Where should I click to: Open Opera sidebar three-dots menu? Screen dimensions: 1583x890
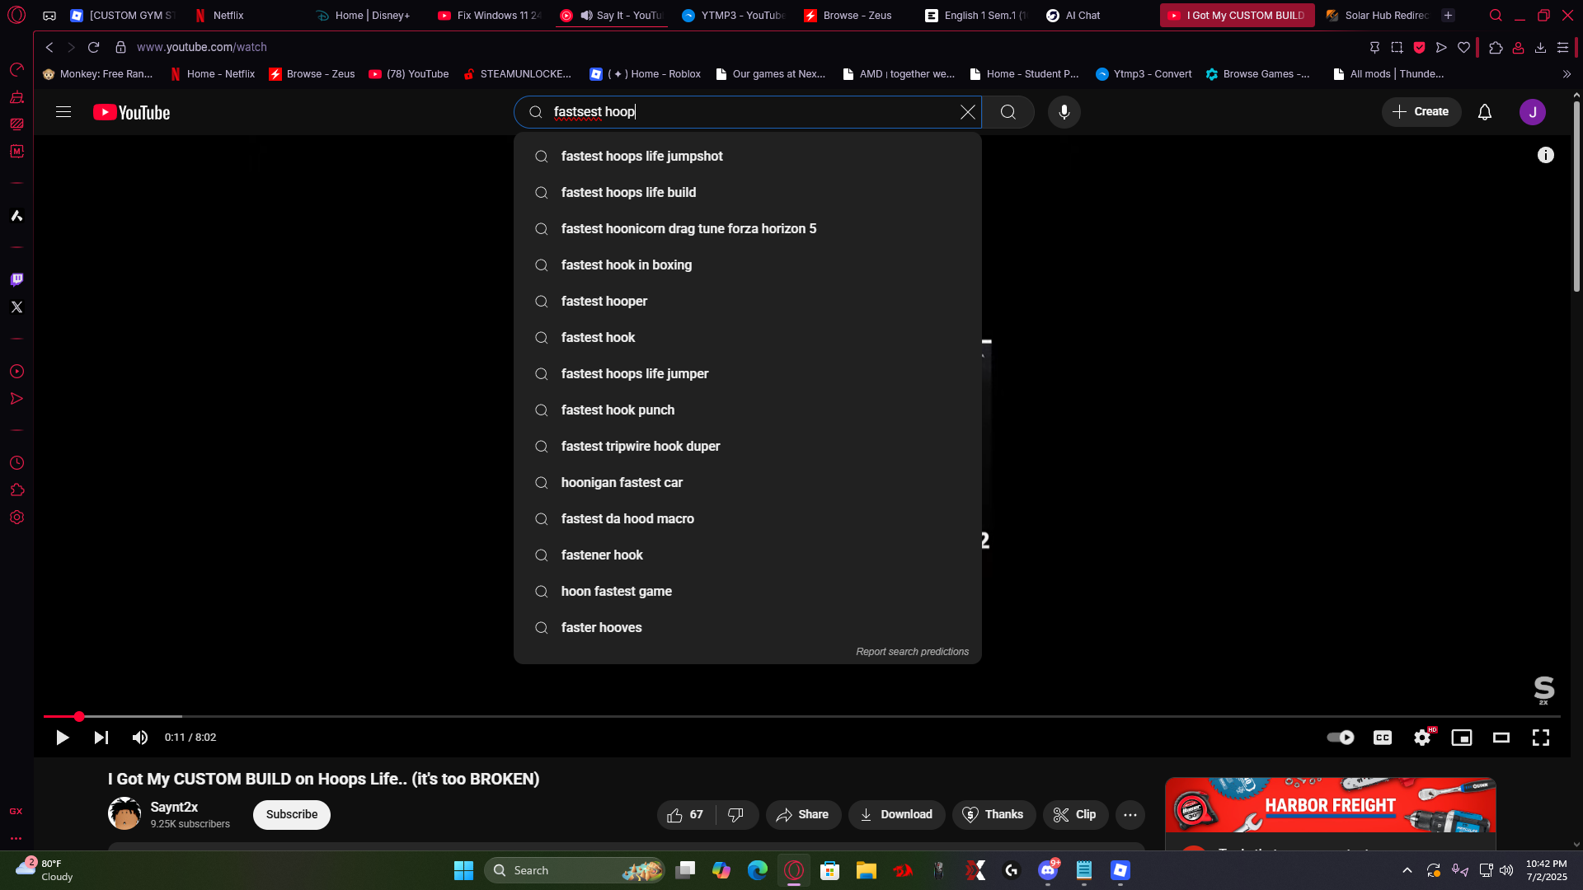click(16, 839)
